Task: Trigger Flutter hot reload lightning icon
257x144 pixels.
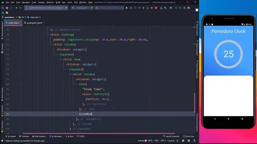Action: [143, 8]
